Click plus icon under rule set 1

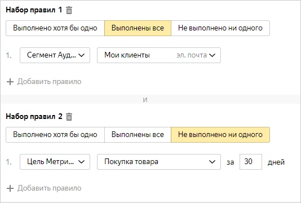[10, 82]
